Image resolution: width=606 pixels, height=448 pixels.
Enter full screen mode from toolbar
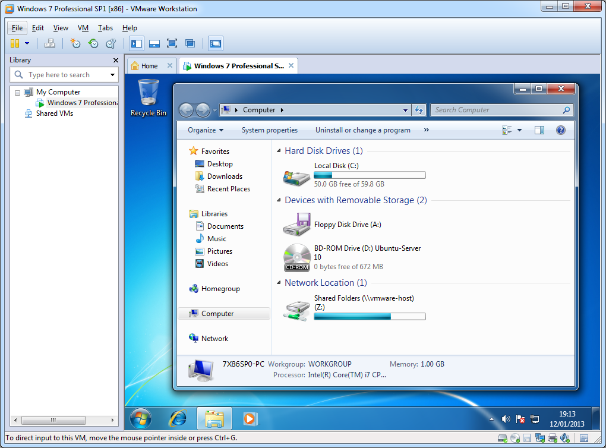coord(172,43)
